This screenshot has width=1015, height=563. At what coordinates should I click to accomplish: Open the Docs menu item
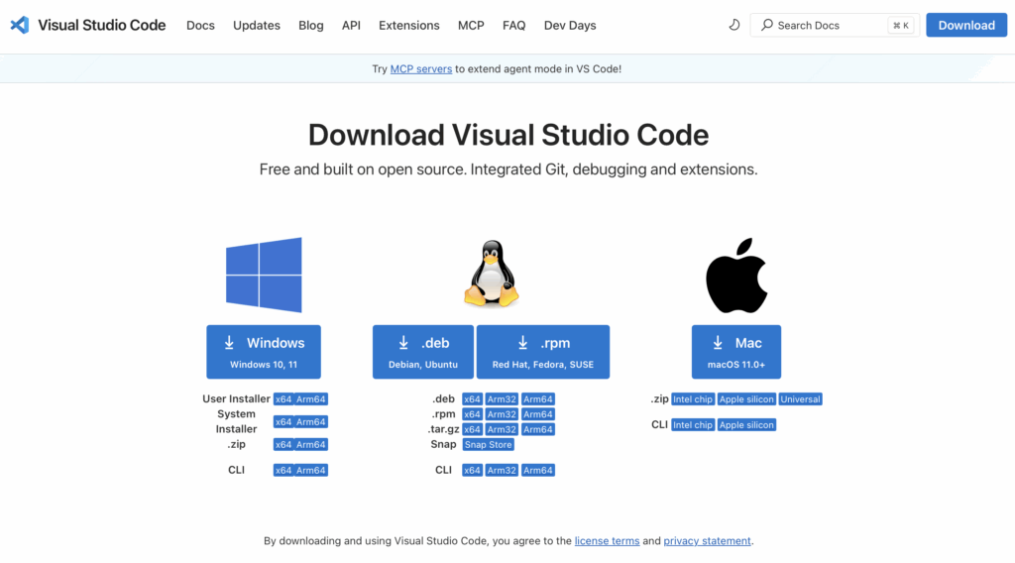(200, 25)
